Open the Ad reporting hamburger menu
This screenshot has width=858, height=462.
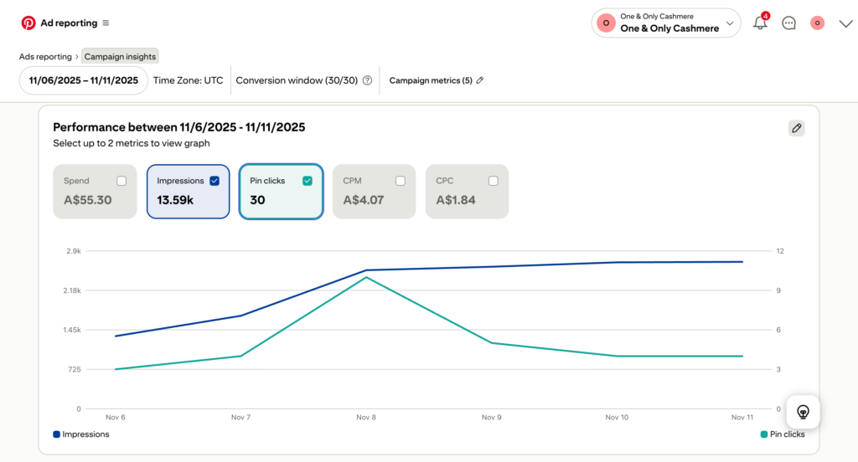(106, 23)
